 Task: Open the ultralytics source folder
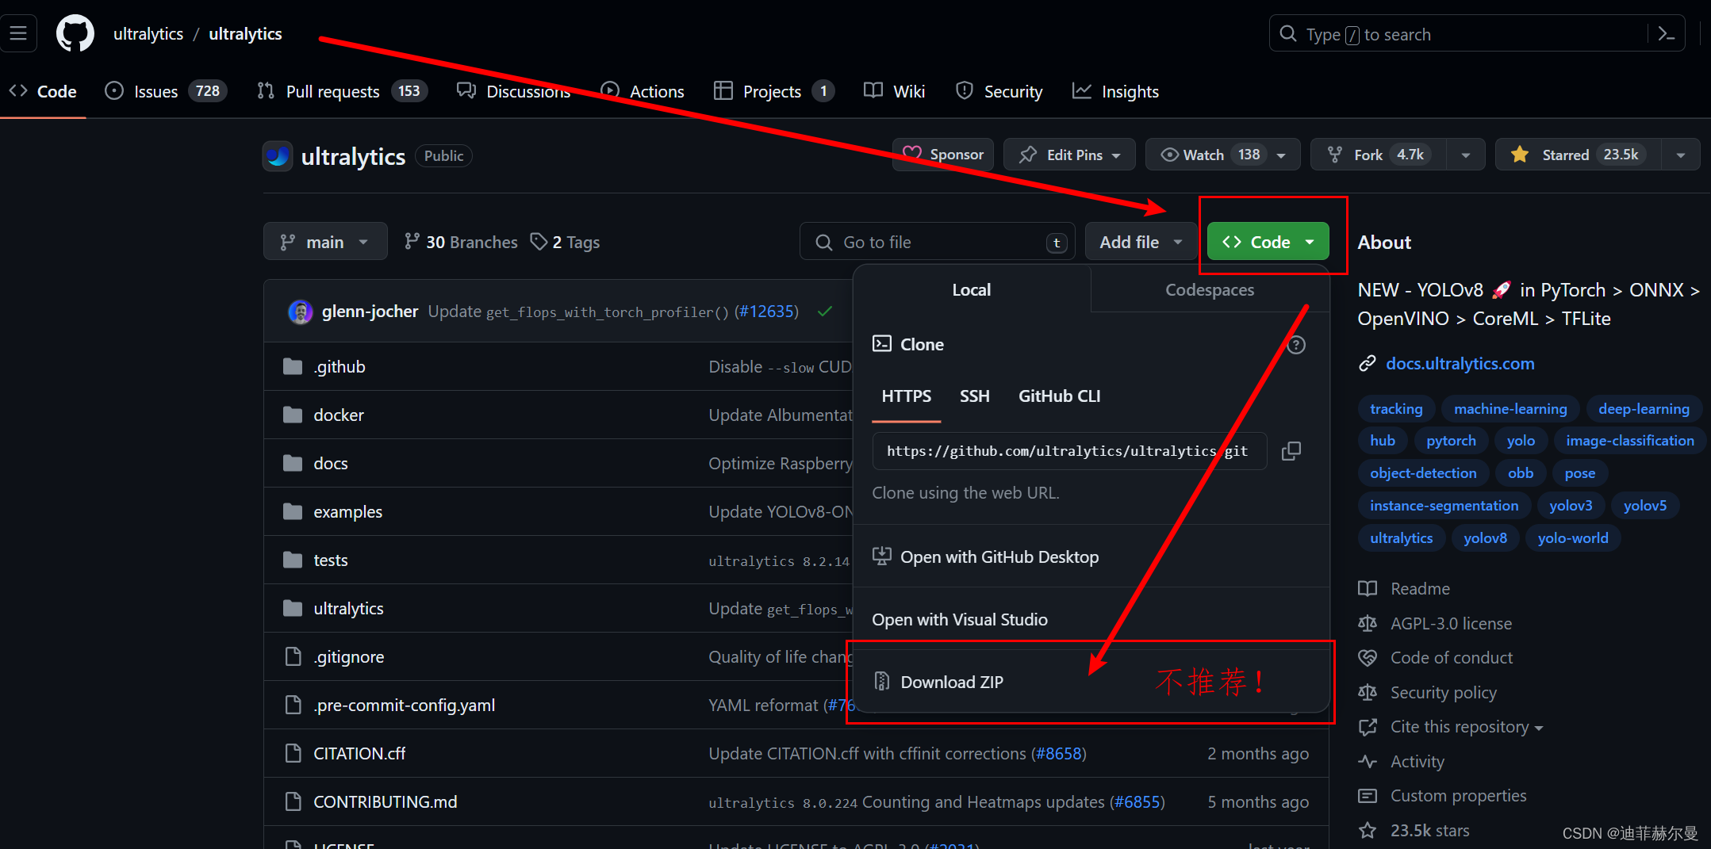coord(348,608)
